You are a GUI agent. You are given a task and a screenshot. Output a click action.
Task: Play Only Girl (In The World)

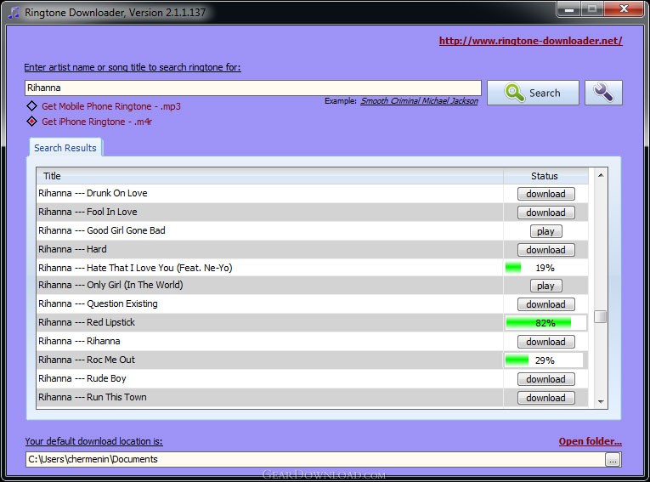tap(546, 286)
